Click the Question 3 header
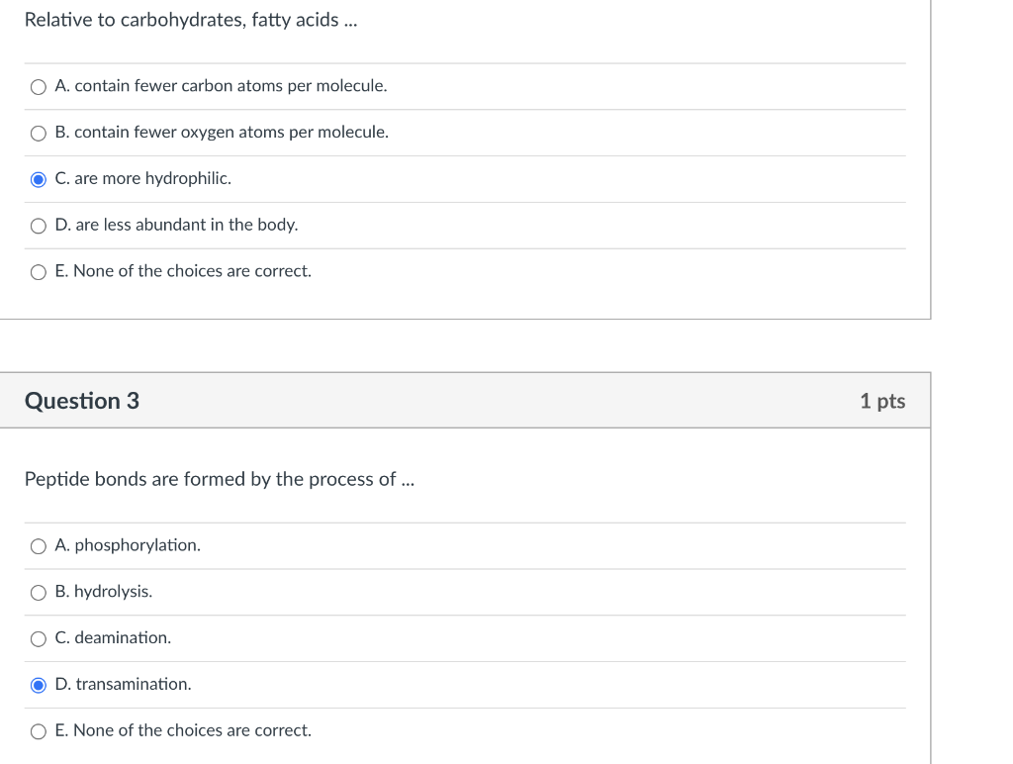Image resolution: width=1013 pixels, height=764 pixels. [x=81, y=401]
